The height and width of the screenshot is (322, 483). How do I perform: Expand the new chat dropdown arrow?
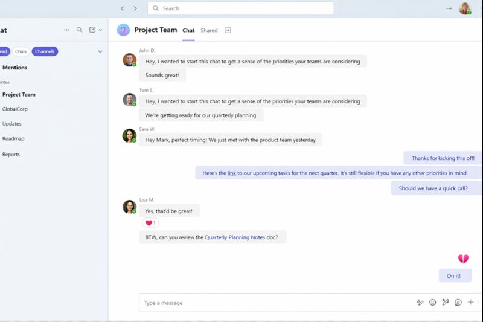[x=100, y=30]
